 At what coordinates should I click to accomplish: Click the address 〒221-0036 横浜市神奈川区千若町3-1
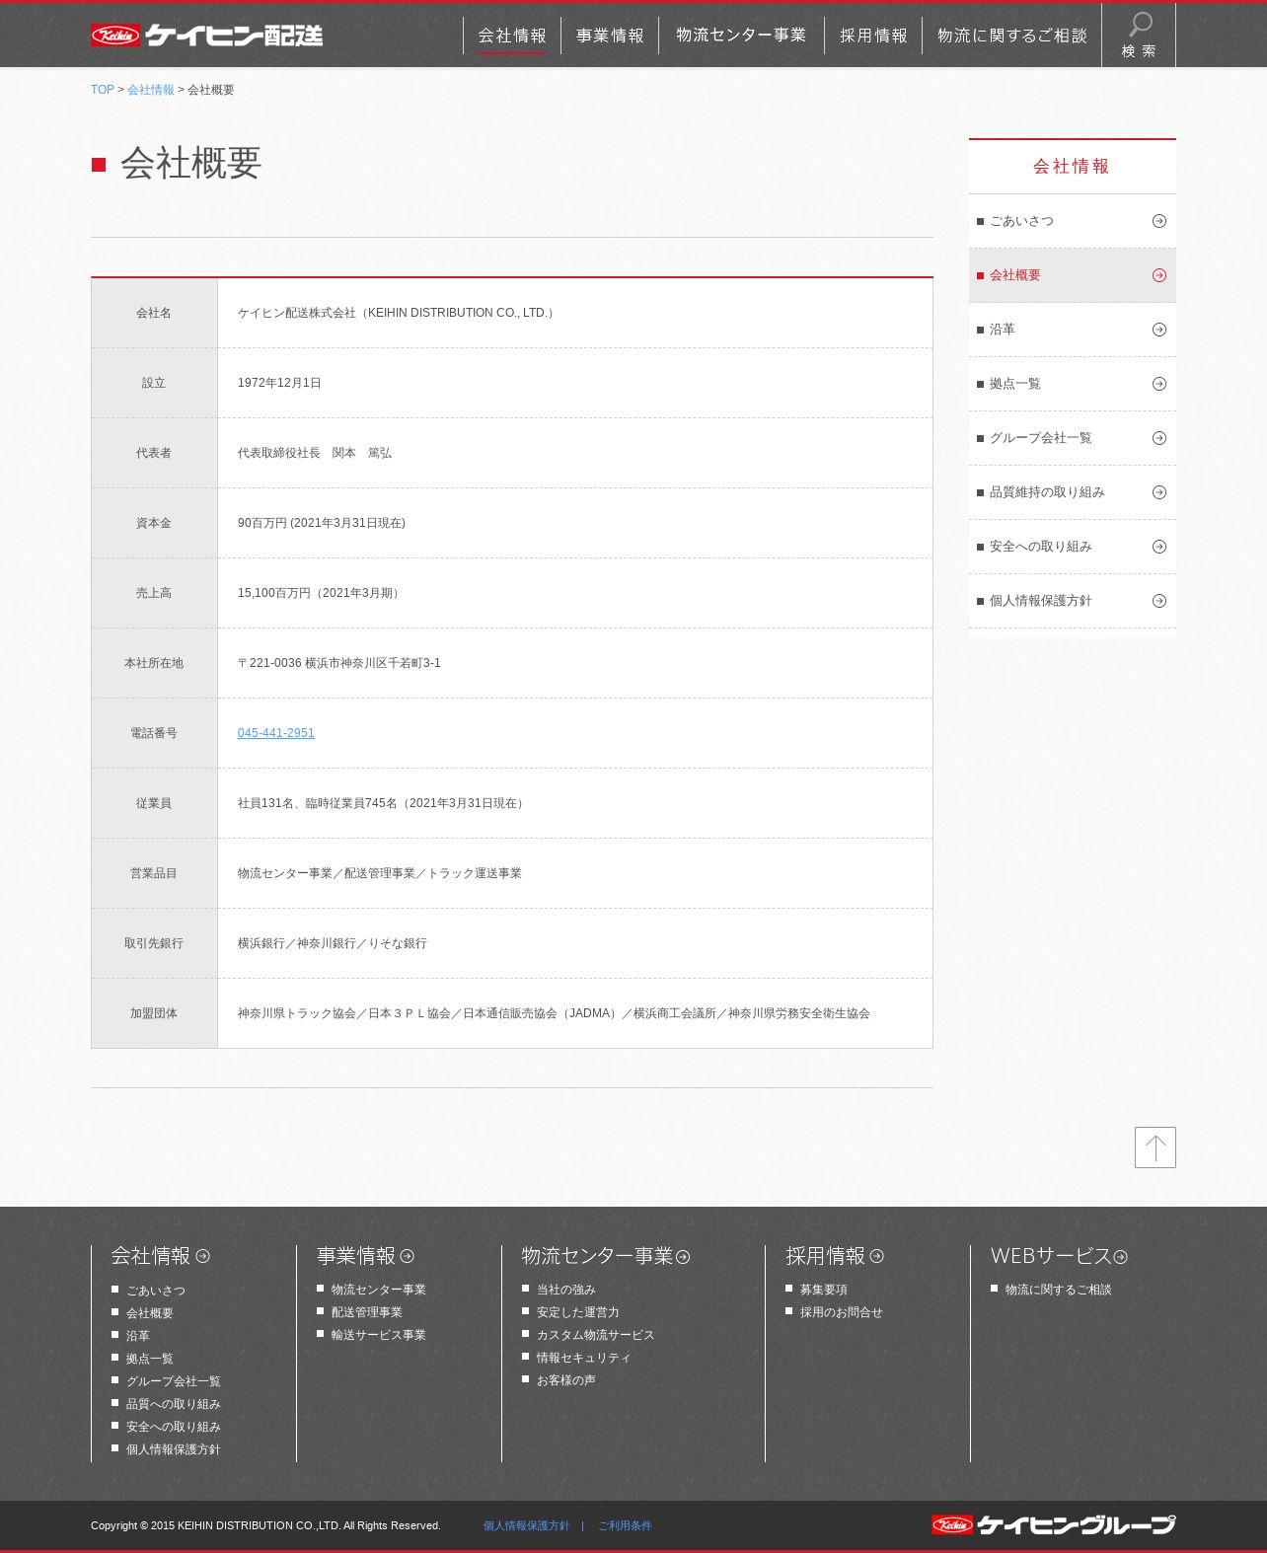click(339, 663)
